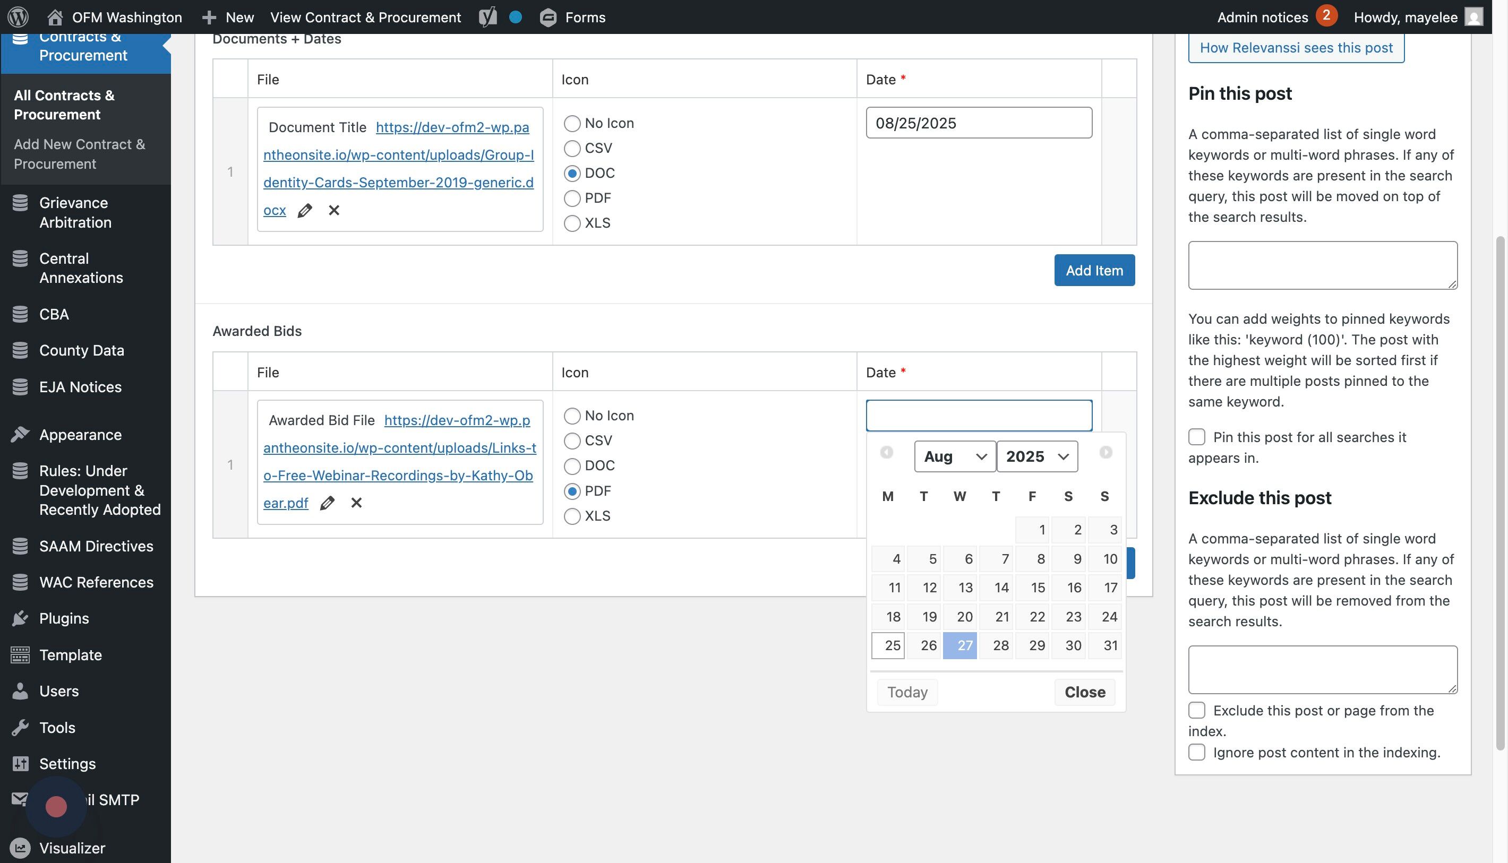The height and width of the screenshot is (863, 1508).
Task: Remove the Awarded Bid File with the X icon
Action: 356,503
